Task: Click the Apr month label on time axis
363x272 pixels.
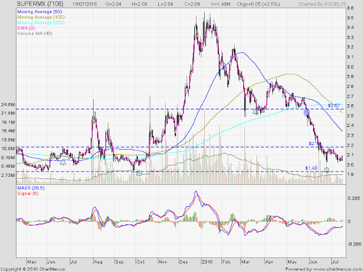Action: click(x=269, y=262)
